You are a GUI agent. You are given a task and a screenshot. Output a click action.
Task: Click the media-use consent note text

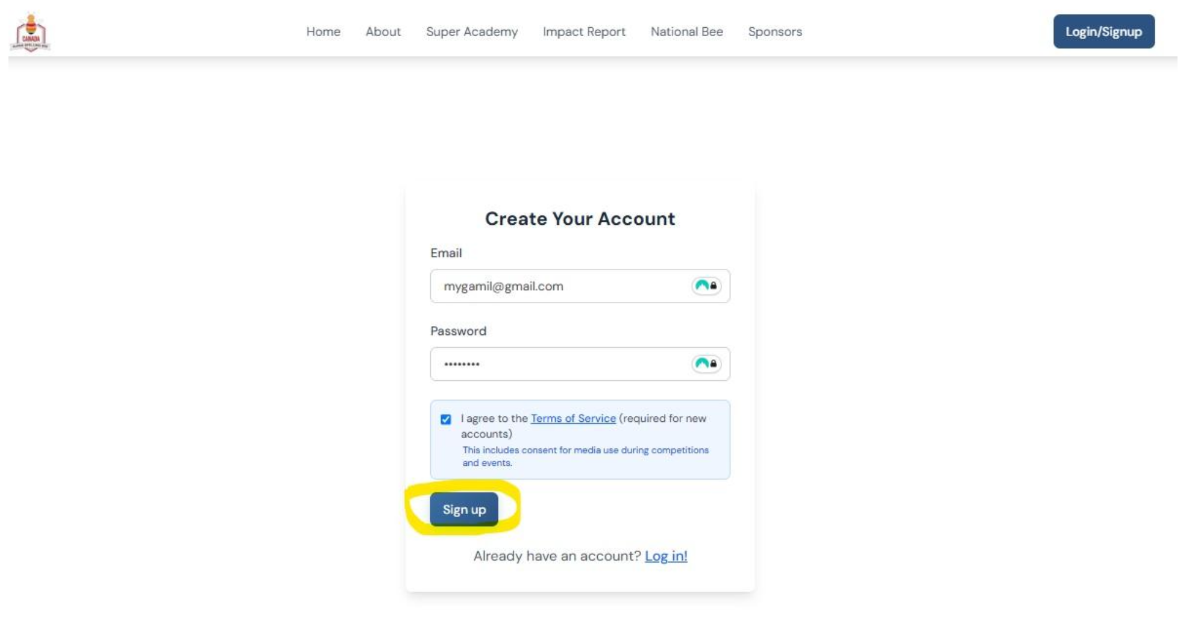pos(585,456)
